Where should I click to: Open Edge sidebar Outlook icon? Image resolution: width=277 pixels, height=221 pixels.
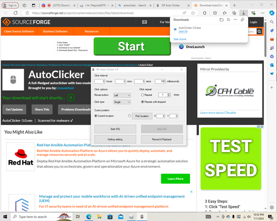271,65
